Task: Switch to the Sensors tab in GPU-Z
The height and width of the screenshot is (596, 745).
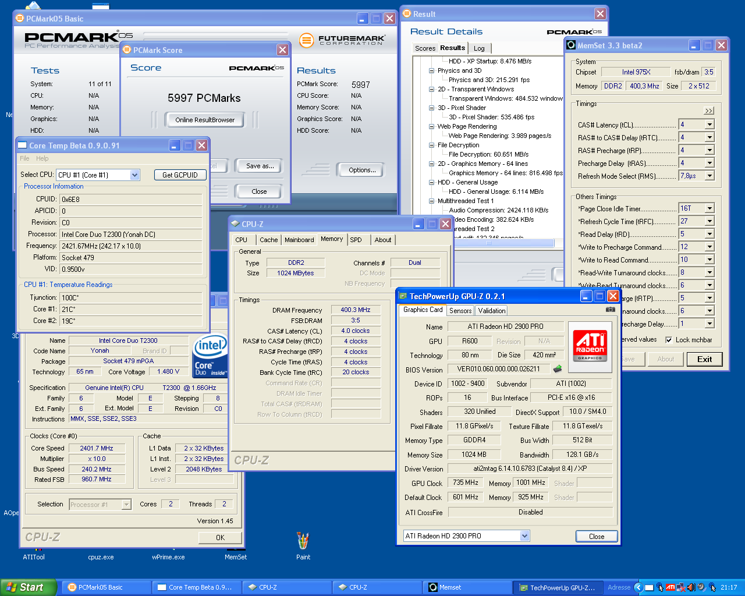Action: (x=460, y=311)
